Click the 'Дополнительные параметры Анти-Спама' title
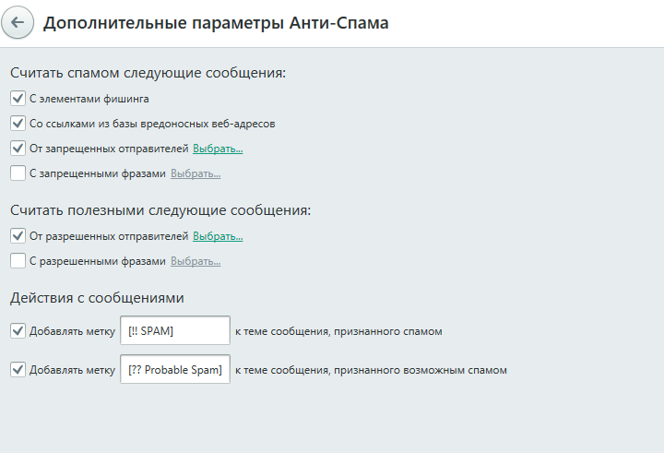The image size is (664, 453). pyautogui.click(x=216, y=23)
